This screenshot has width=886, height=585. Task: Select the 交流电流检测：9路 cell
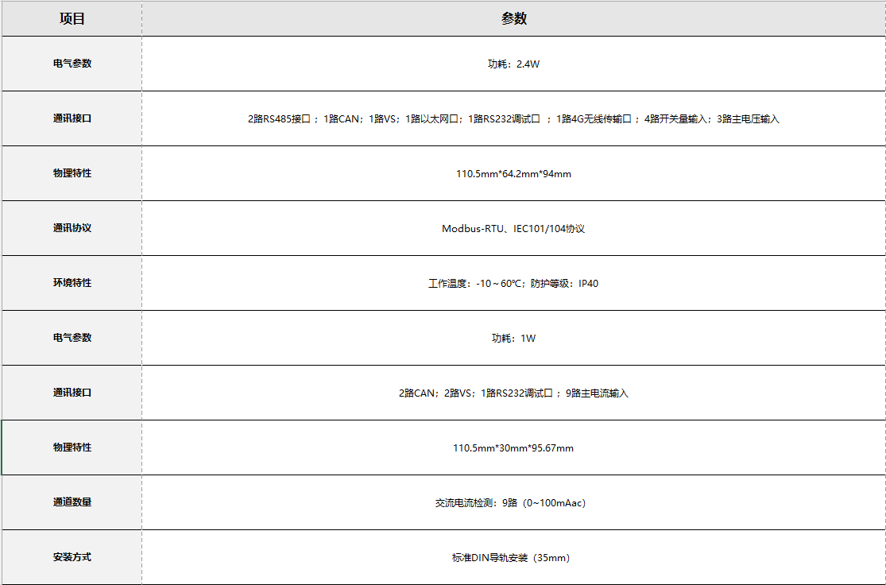(513, 502)
